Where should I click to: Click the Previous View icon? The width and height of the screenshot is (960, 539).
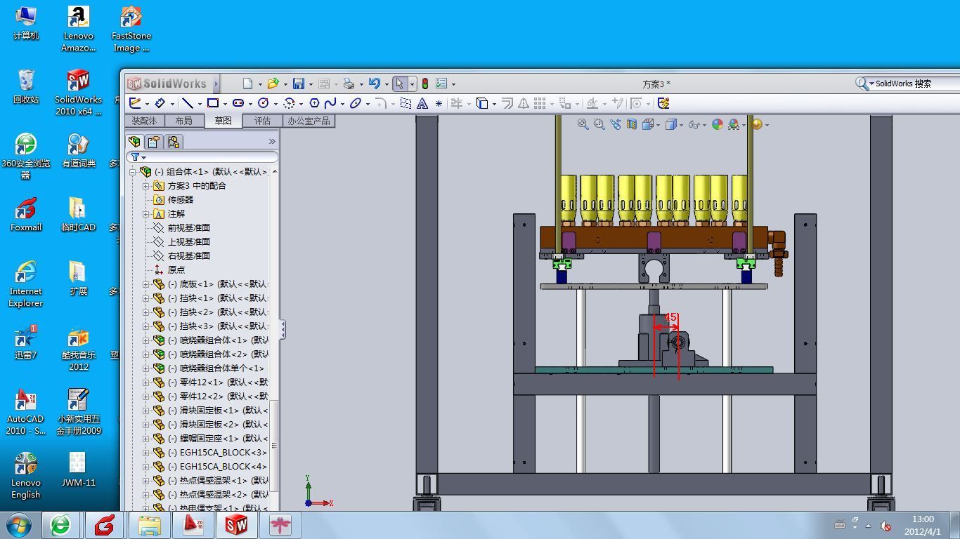(616, 124)
